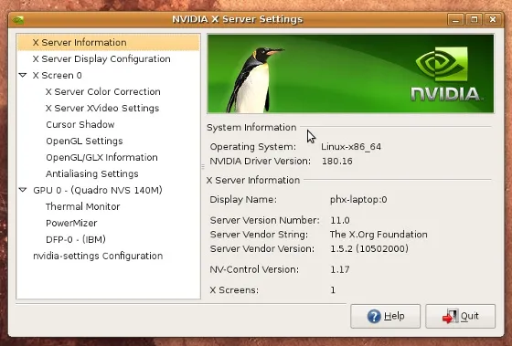Click the 'X Server Information' section heading
This screenshot has height=346, width=512.
click(253, 181)
